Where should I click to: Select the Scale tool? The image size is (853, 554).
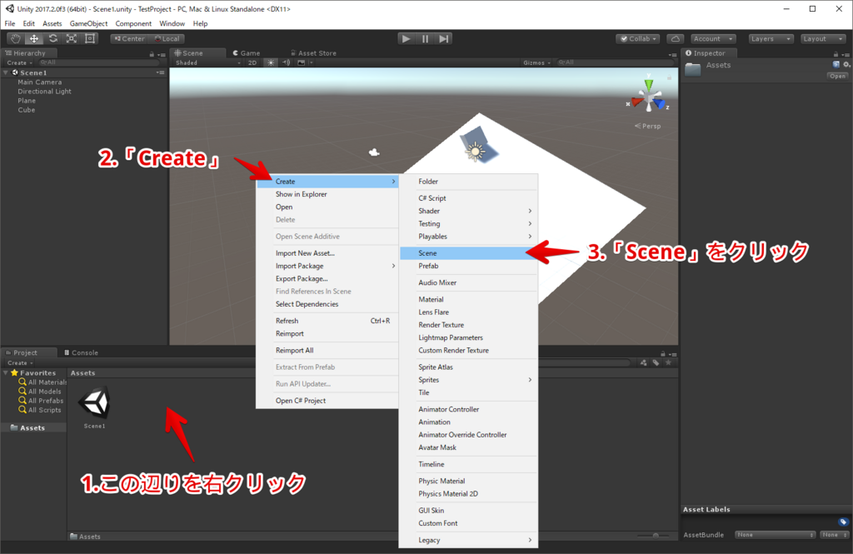[72, 38]
